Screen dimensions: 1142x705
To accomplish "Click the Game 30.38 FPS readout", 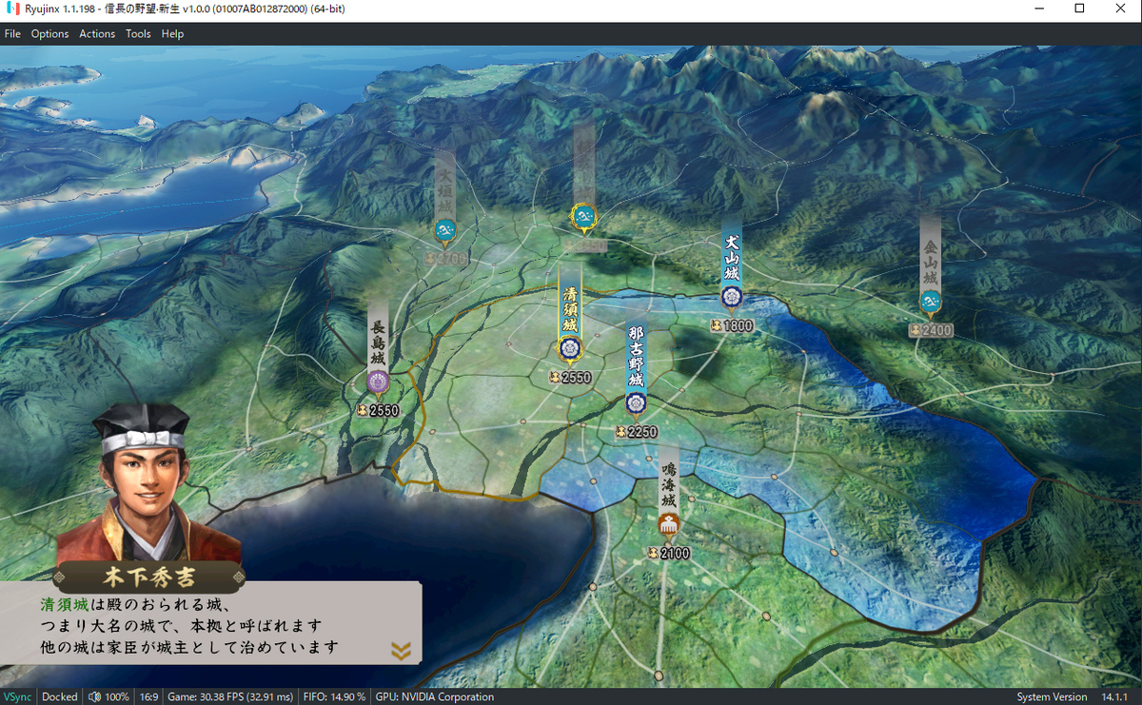I will point(229,696).
